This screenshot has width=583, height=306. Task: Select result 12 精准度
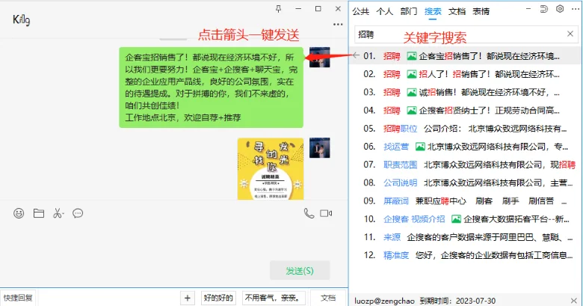(465, 255)
